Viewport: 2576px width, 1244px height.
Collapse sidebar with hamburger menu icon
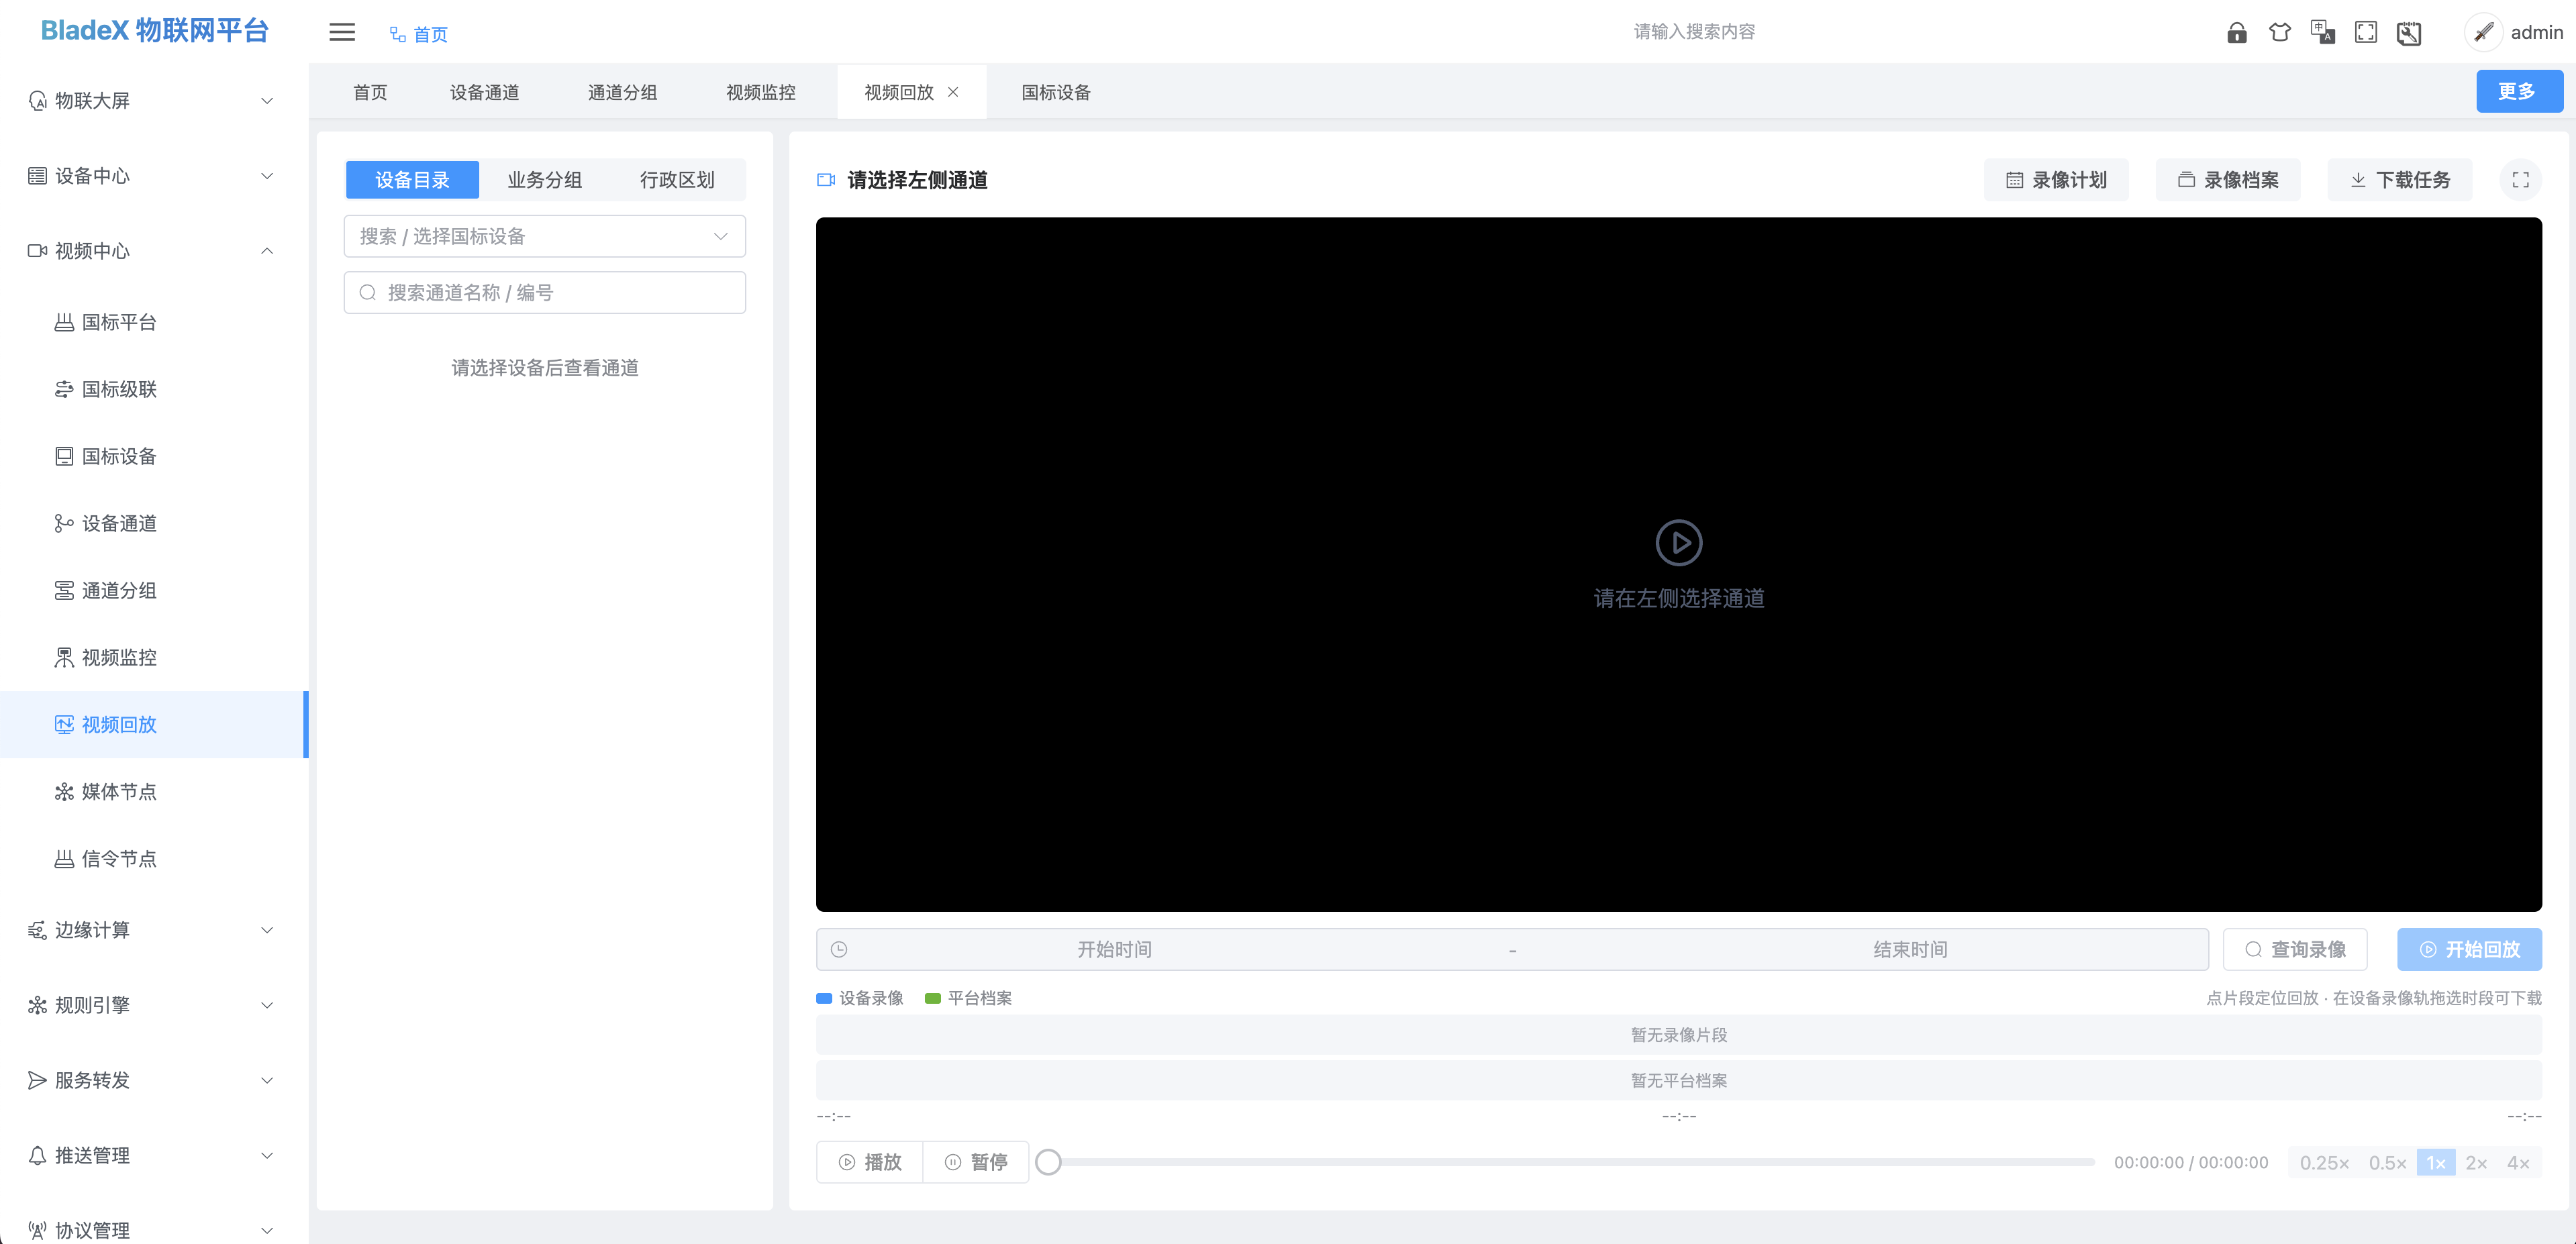coord(342,32)
